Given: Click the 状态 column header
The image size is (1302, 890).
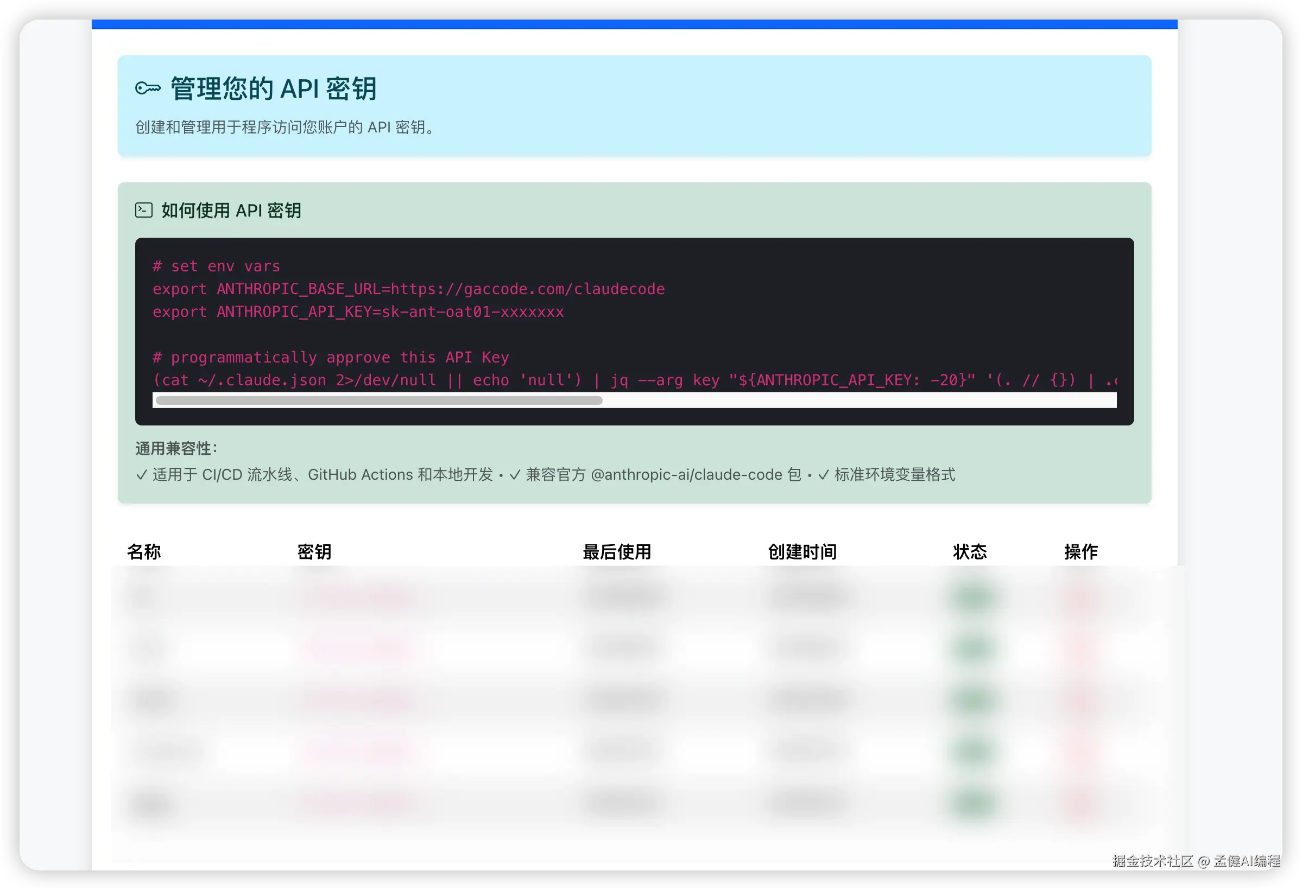Looking at the screenshot, I should [x=970, y=552].
